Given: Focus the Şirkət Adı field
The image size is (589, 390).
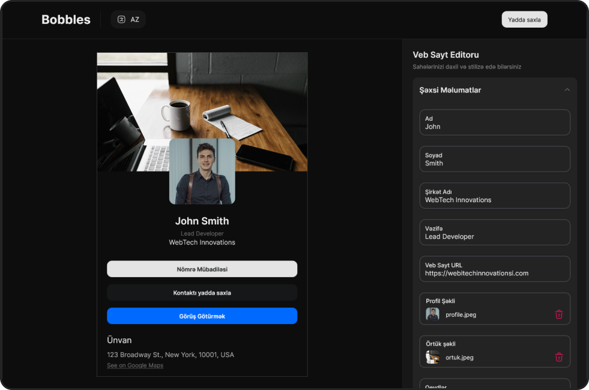Looking at the screenshot, I should [x=495, y=196].
